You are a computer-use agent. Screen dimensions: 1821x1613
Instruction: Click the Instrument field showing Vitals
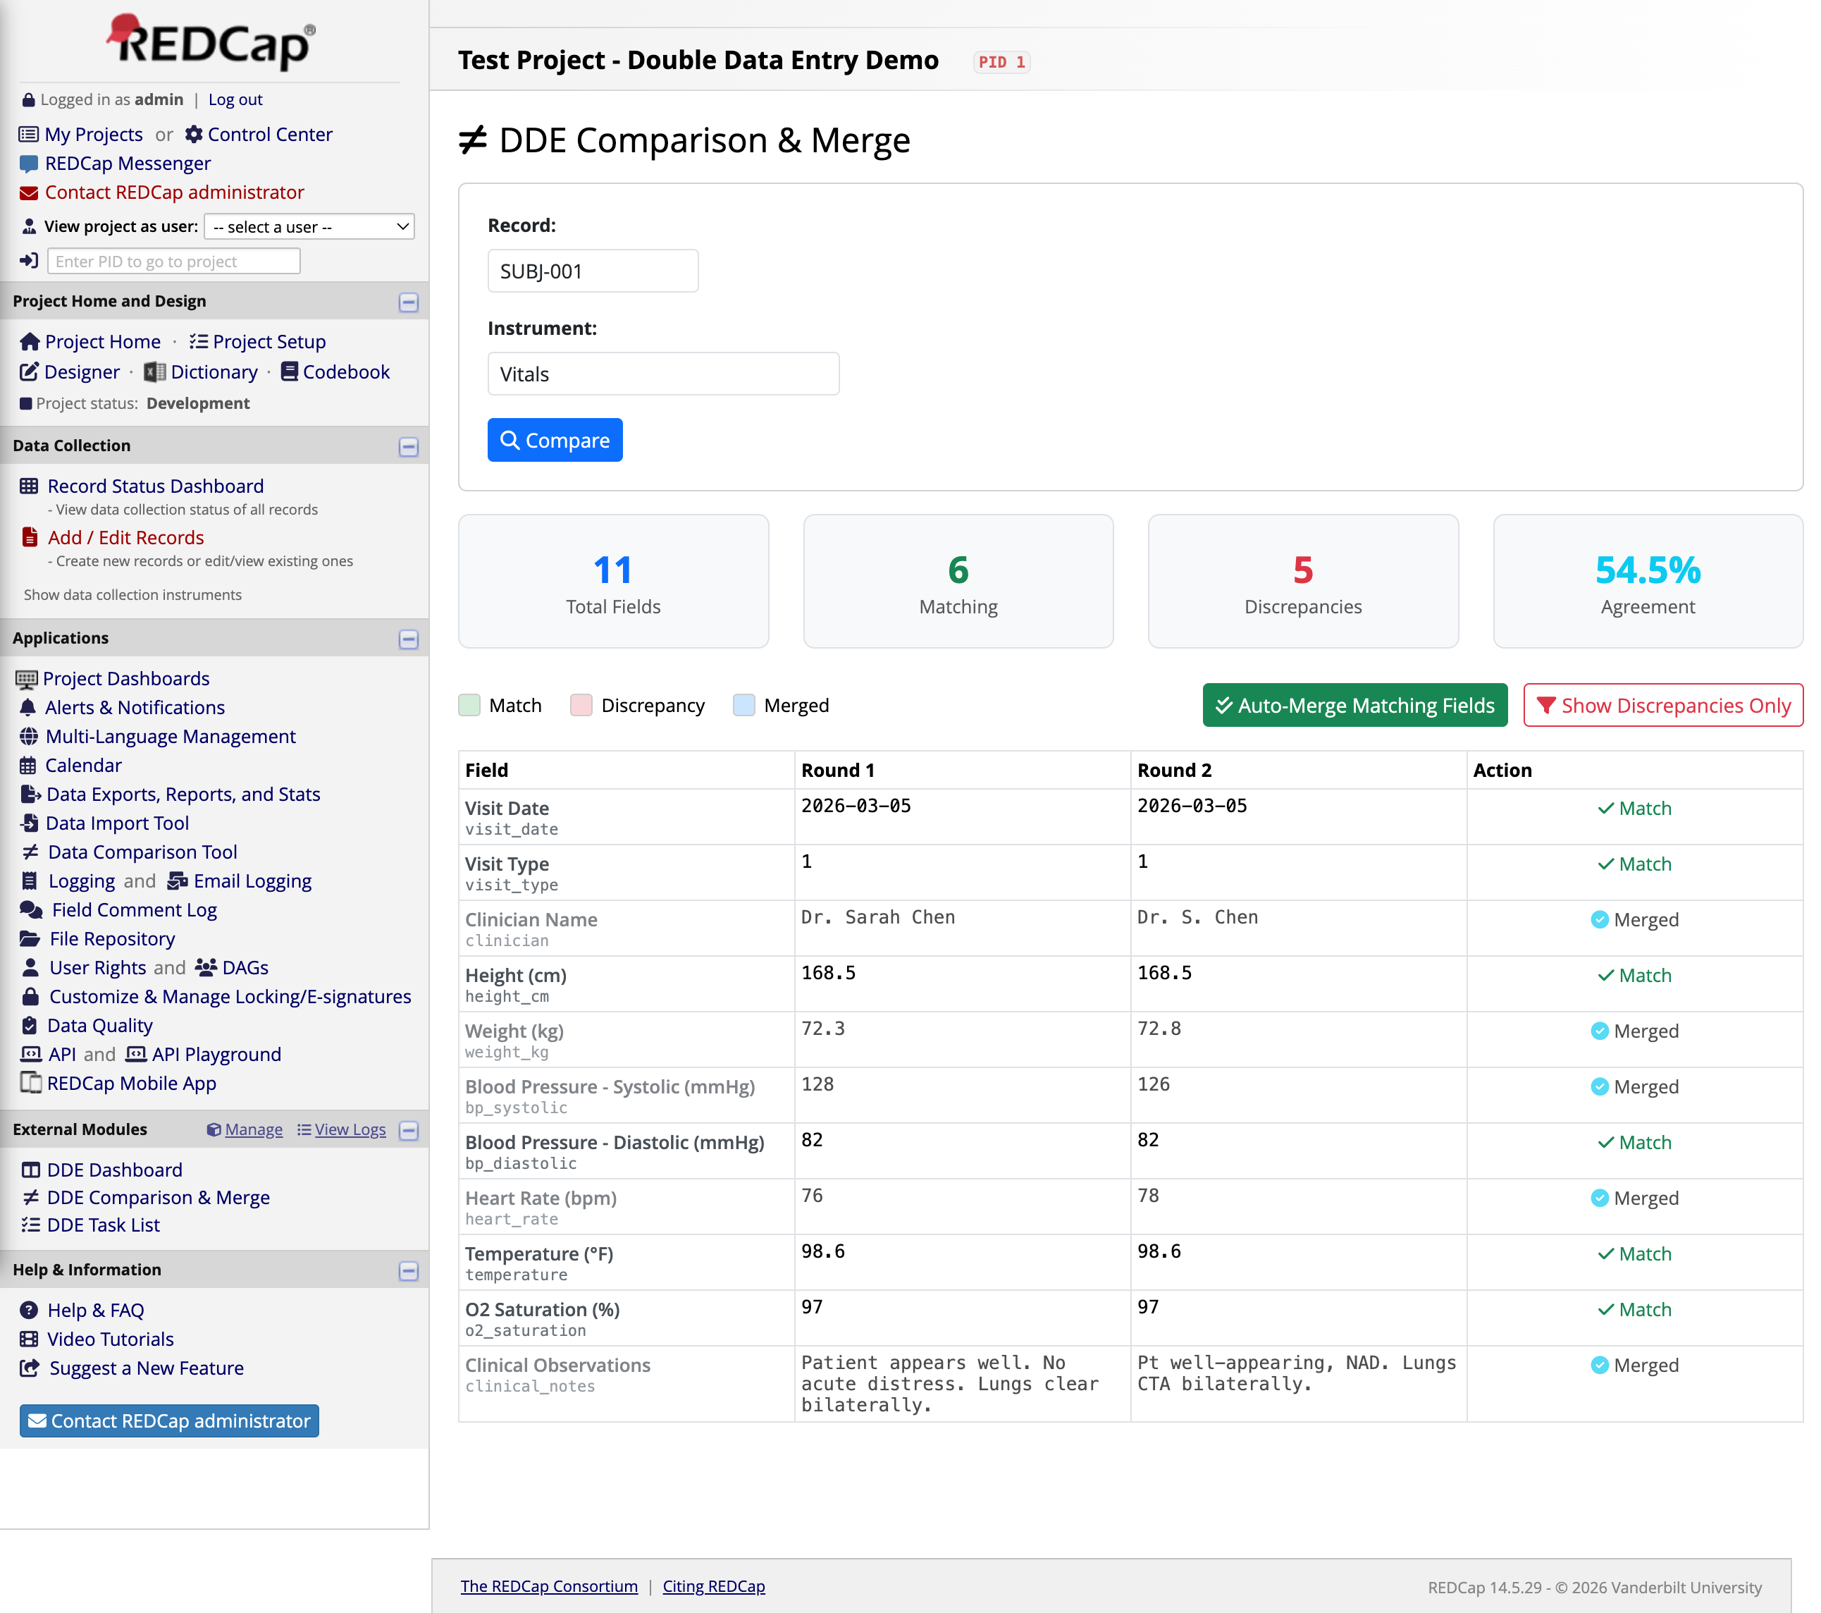pos(663,374)
